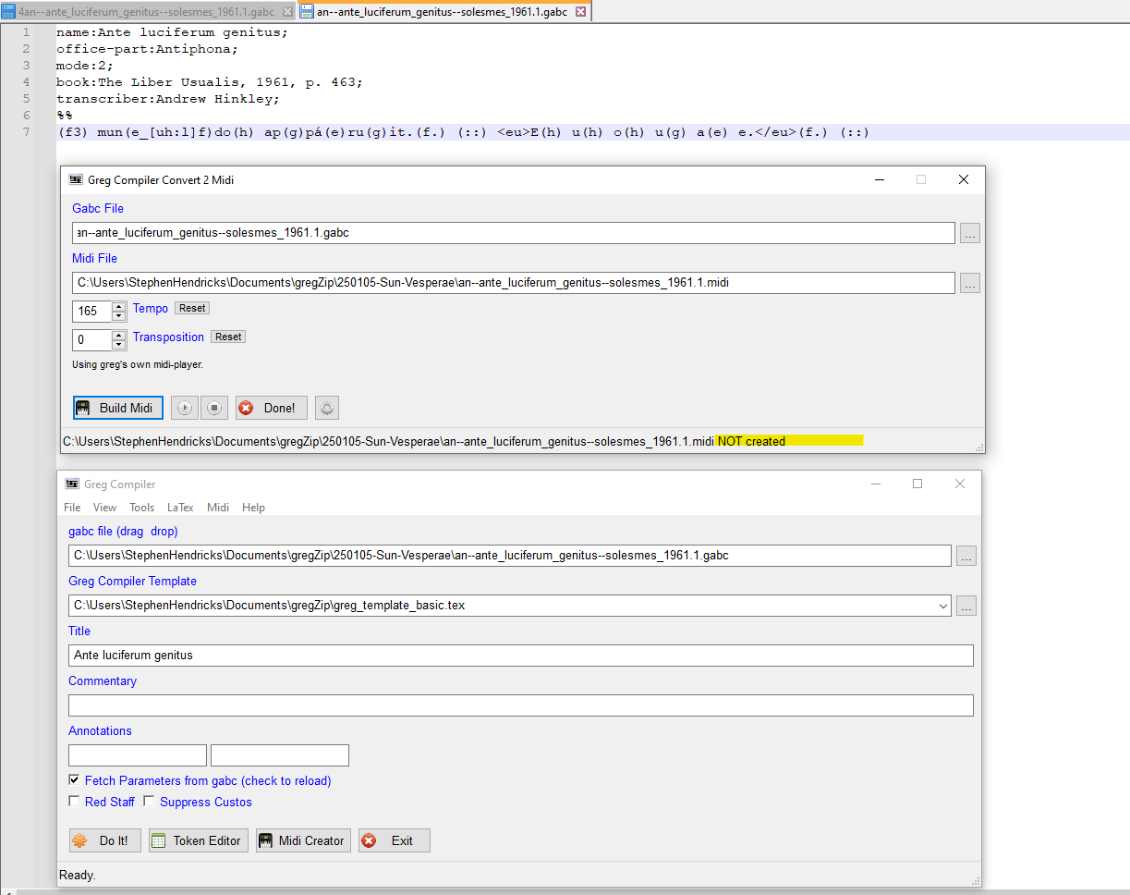Screen dimensions: 1130x895
Task: Click the Gabc File path field
Action: click(x=514, y=233)
